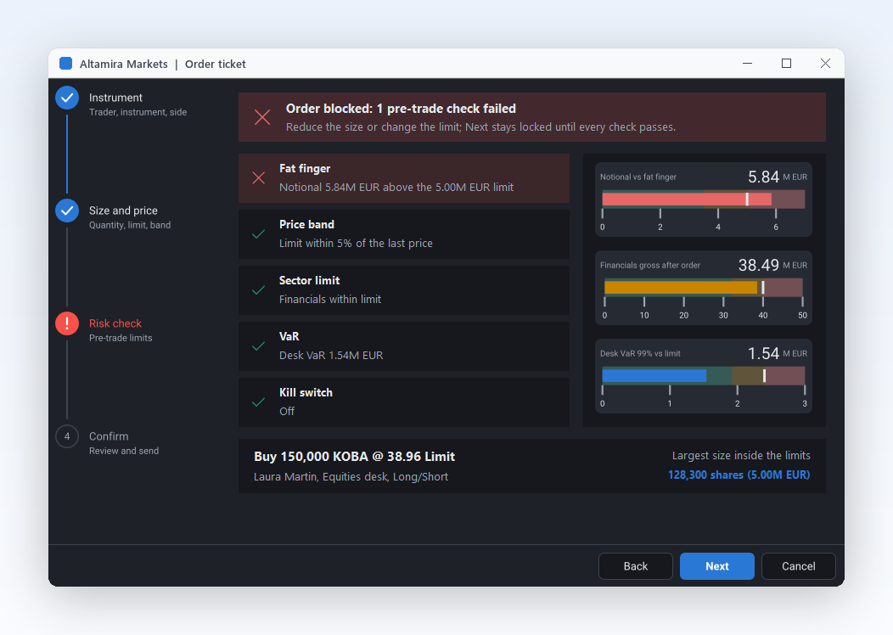Click the "Largest size inside the limits" label
Viewport: 893px width, 635px height.
click(x=741, y=455)
